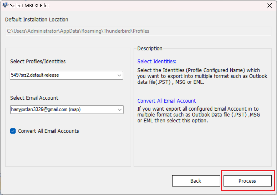Click the Process button
277x195 pixels.
(x=247, y=181)
